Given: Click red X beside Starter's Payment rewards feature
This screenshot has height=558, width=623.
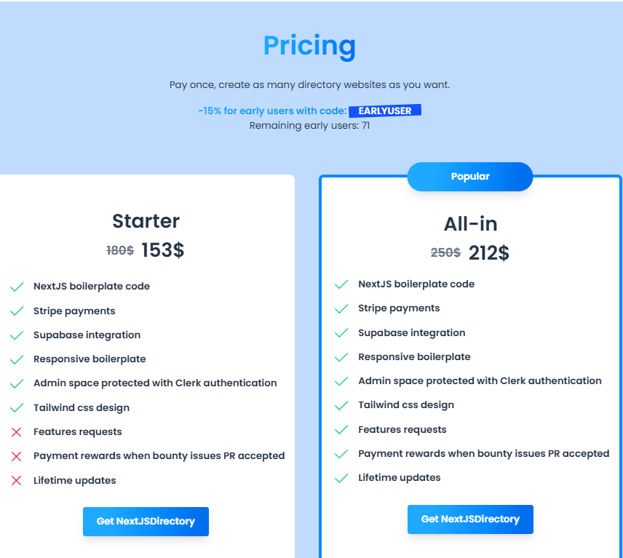Looking at the screenshot, I should click(x=17, y=456).
